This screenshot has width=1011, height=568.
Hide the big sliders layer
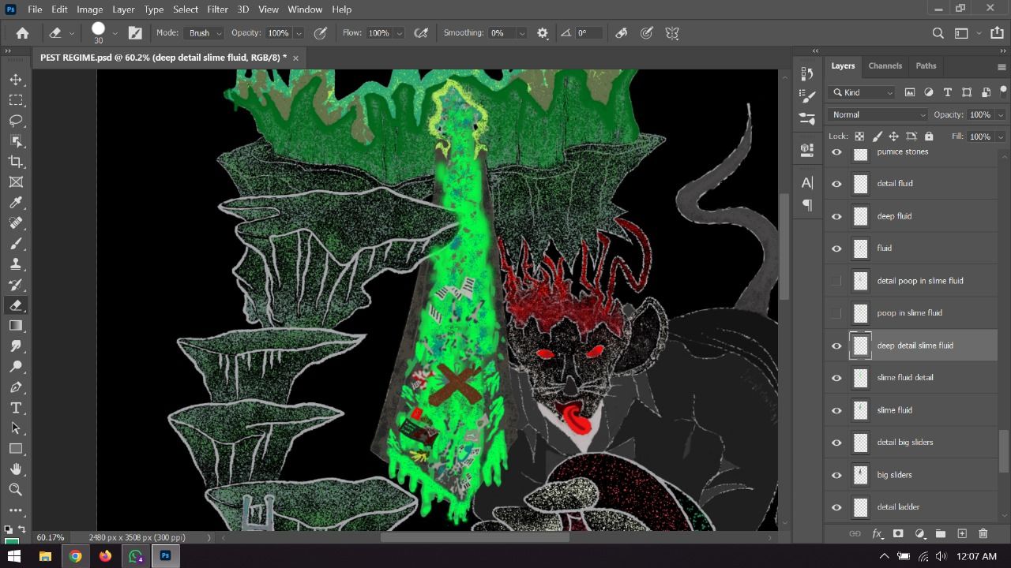(x=836, y=475)
